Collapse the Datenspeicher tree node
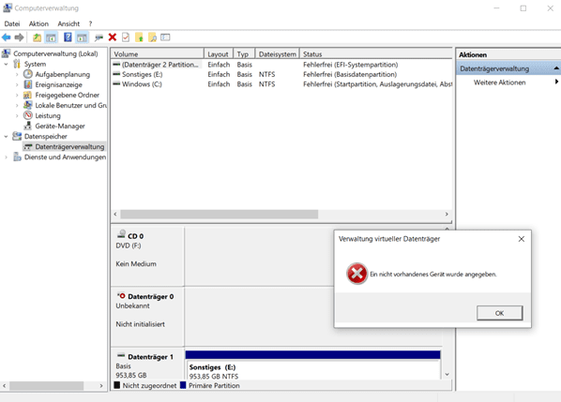The height and width of the screenshot is (402, 561). (6, 137)
